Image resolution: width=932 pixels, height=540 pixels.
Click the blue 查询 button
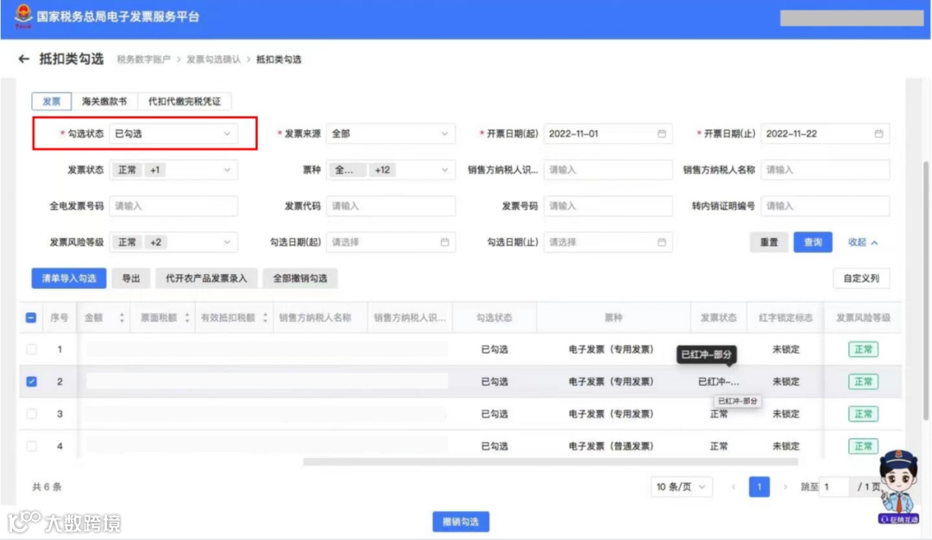811,242
